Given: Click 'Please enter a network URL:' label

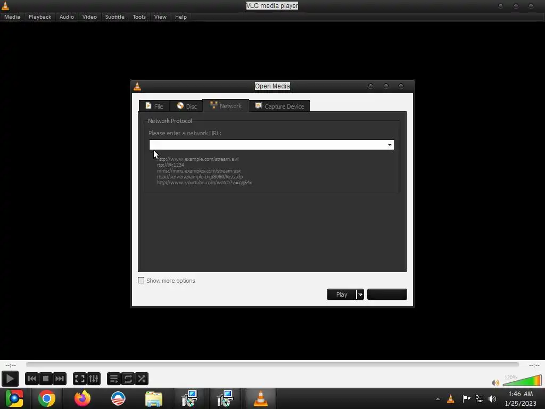Looking at the screenshot, I should point(185,133).
